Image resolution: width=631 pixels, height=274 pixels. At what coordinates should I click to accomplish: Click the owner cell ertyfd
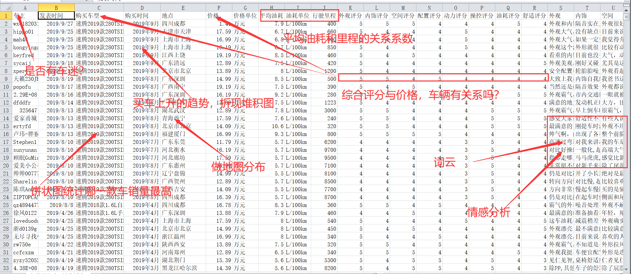(25, 126)
